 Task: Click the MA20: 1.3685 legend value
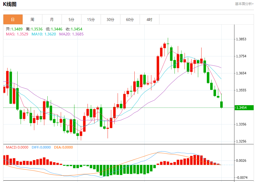71,34
